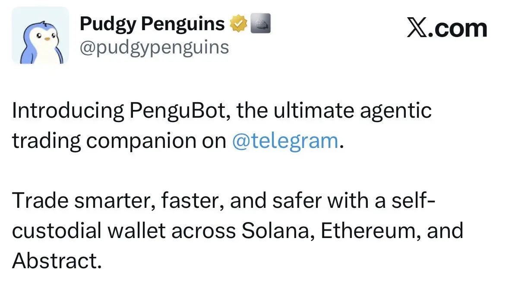The image size is (509, 282).
Task: Open the @telegram mention link
Action: coord(285,141)
